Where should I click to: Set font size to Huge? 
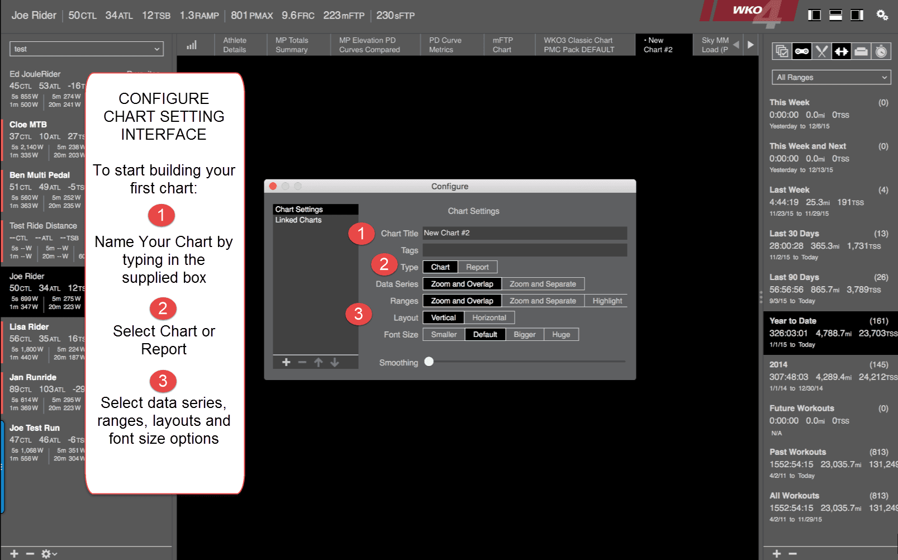(561, 334)
